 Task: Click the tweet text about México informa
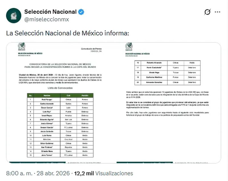68,33
